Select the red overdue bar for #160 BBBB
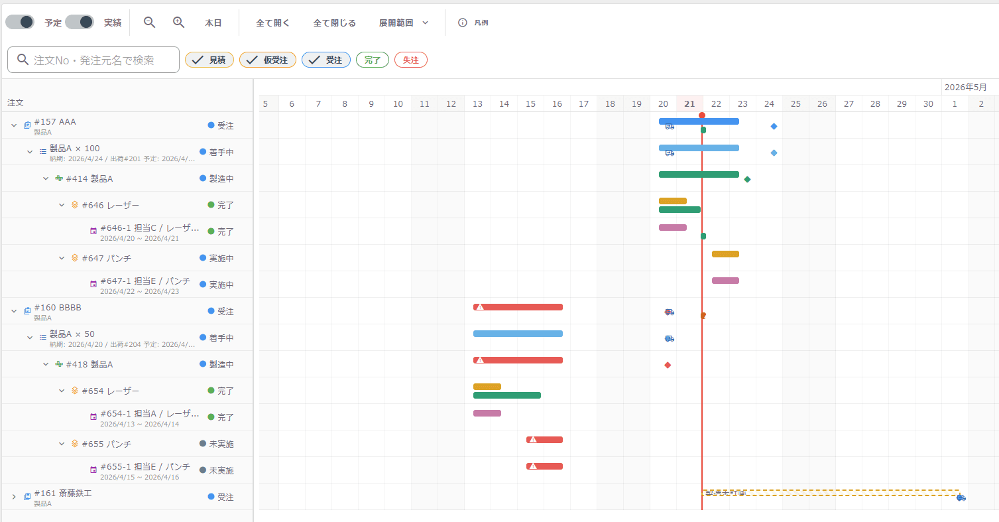 (x=518, y=307)
